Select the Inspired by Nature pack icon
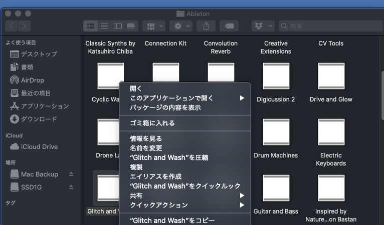This screenshot has width=384, height=225. pyautogui.click(x=331, y=188)
